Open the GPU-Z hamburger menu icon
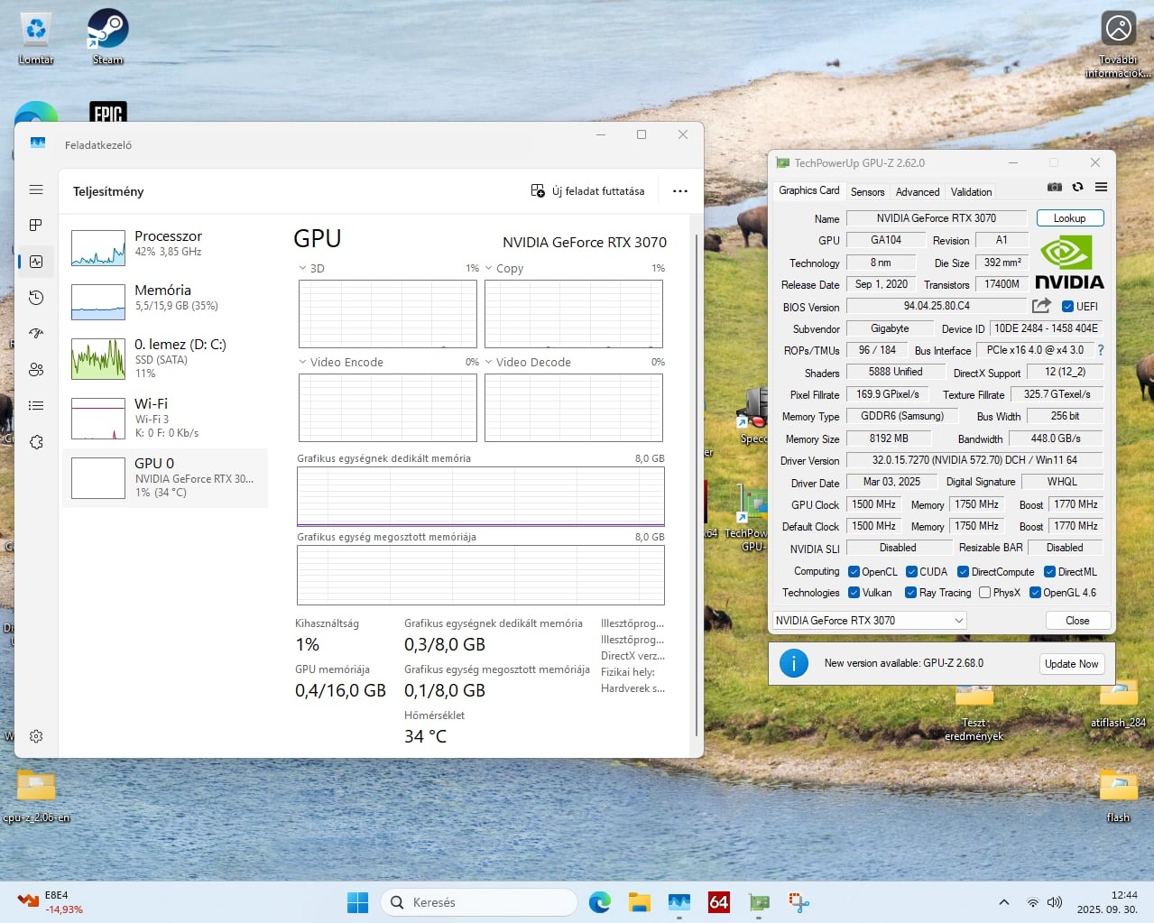This screenshot has width=1154, height=923. coord(1101,188)
